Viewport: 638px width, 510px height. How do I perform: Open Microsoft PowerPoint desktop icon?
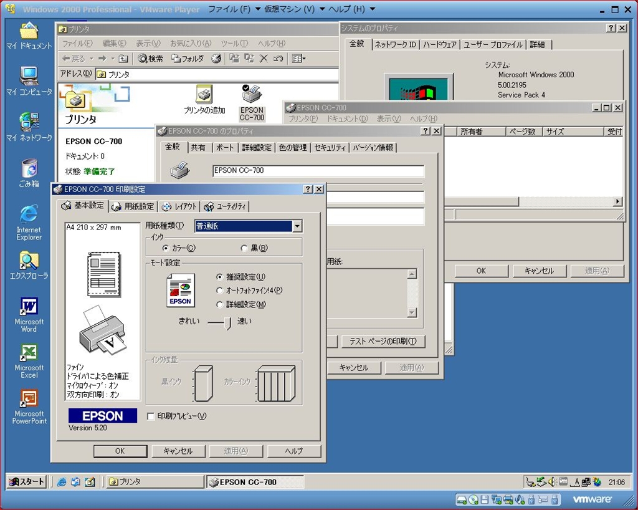tap(29, 399)
